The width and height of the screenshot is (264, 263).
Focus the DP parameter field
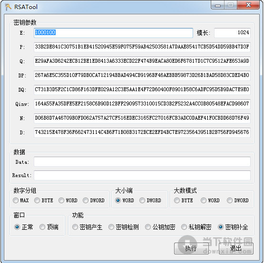pyautogui.click(x=142, y=75)
